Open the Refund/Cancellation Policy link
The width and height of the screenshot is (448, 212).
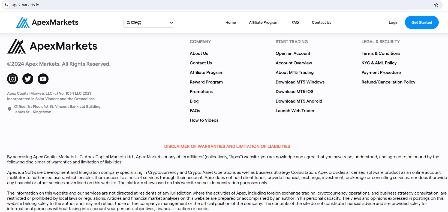coord(388,82)
